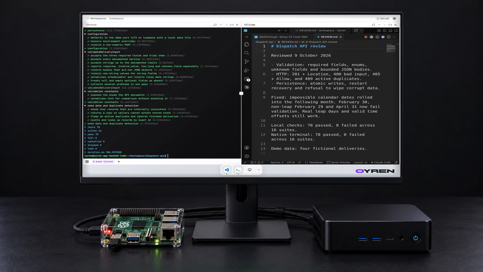The height and width of the screenshot is (272, 483).
Task: Open the settings gear next to 50m left
Action: tap(394, 18)
